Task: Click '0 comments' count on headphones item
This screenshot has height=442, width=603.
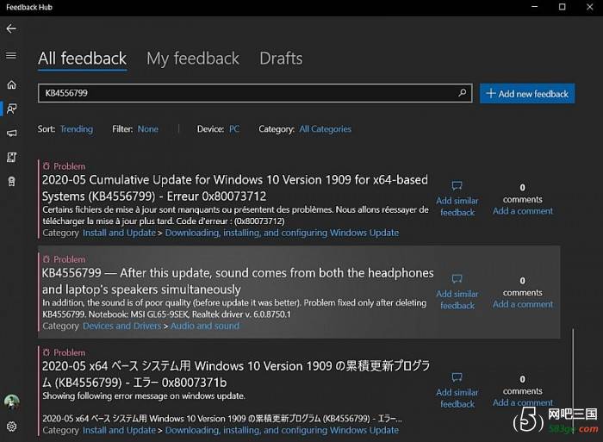Action: click(523, 287)
